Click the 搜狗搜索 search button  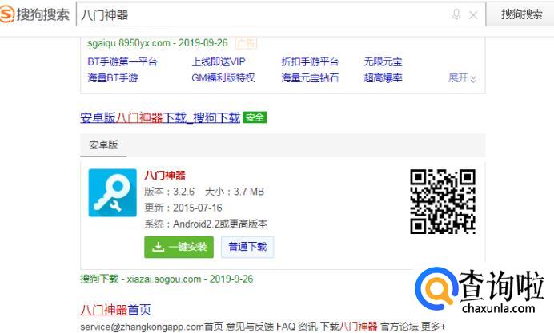point(521,14)
